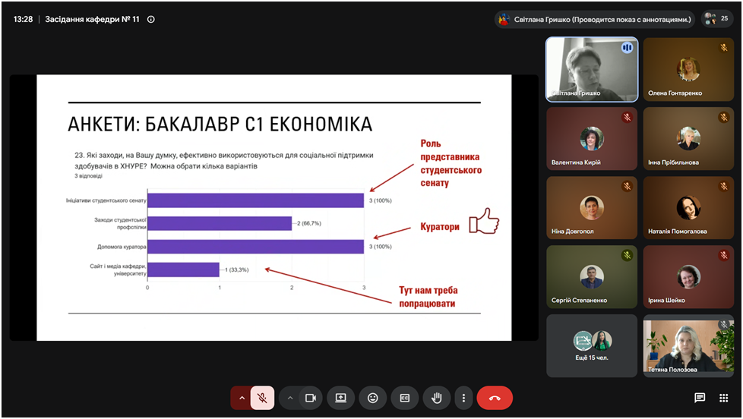743x419 pixels.
Task: Open the activities grid icon
Action: [x=723, y=398]
